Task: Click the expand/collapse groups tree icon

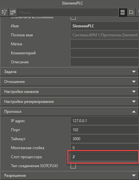Action: (x=13, y=12)
